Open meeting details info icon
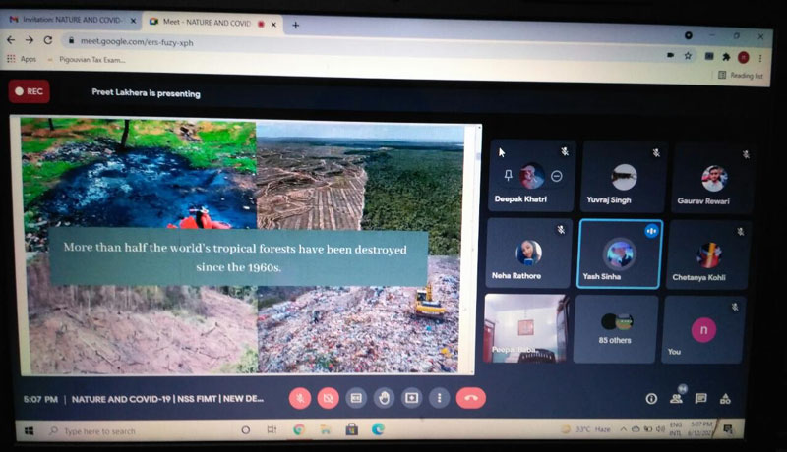The height and width of the screenshot is (452, 787). (651, 398)
